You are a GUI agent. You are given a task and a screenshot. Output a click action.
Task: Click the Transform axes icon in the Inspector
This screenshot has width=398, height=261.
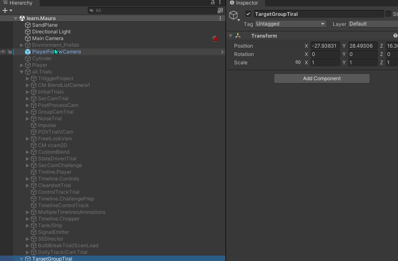click(238, 35)
